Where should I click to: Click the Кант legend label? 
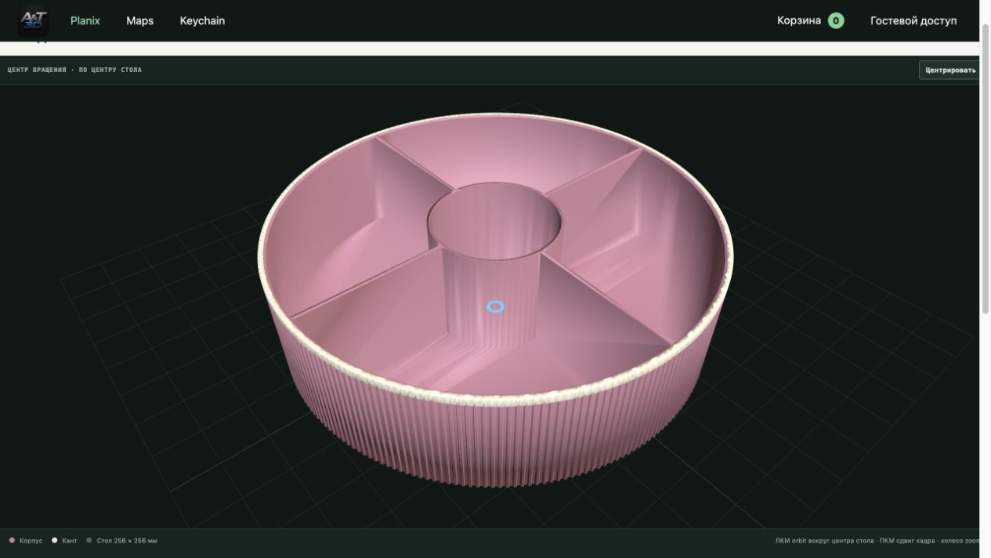coord(70,541)
